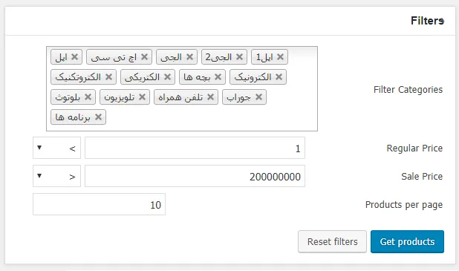Click the Get products button
This screenshot has height=271, width=459.
point(407,242)
